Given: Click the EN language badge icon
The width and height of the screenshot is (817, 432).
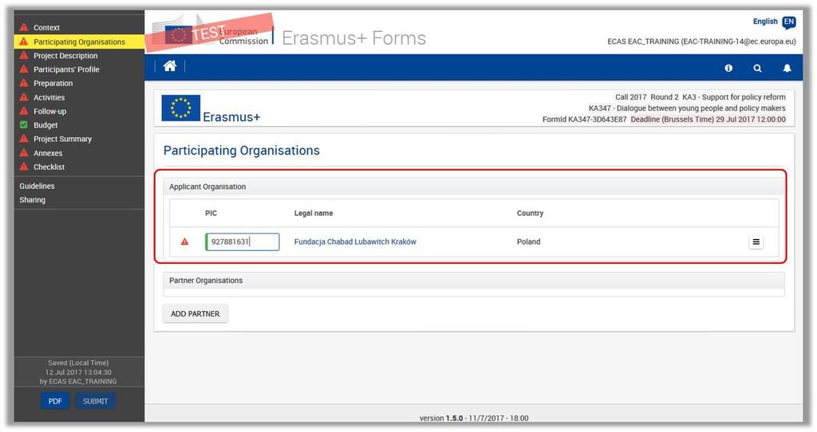Looking at the screenshot, I should click(x=789, y=22).
